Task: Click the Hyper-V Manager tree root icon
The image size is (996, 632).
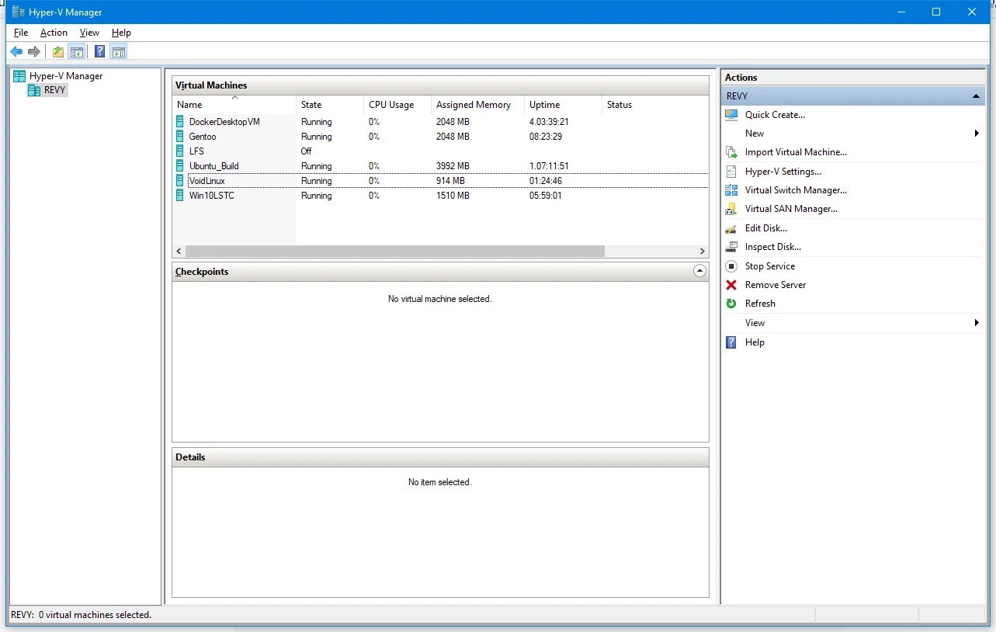Action: pyautogui.click(x=19, y=76)
